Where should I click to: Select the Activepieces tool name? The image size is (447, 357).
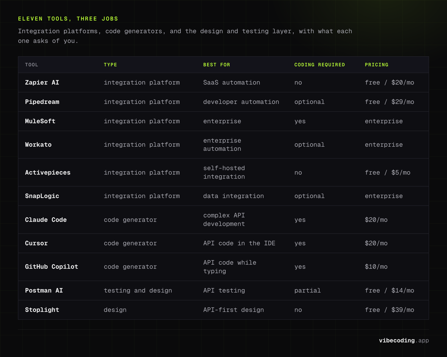pos(48,173)
